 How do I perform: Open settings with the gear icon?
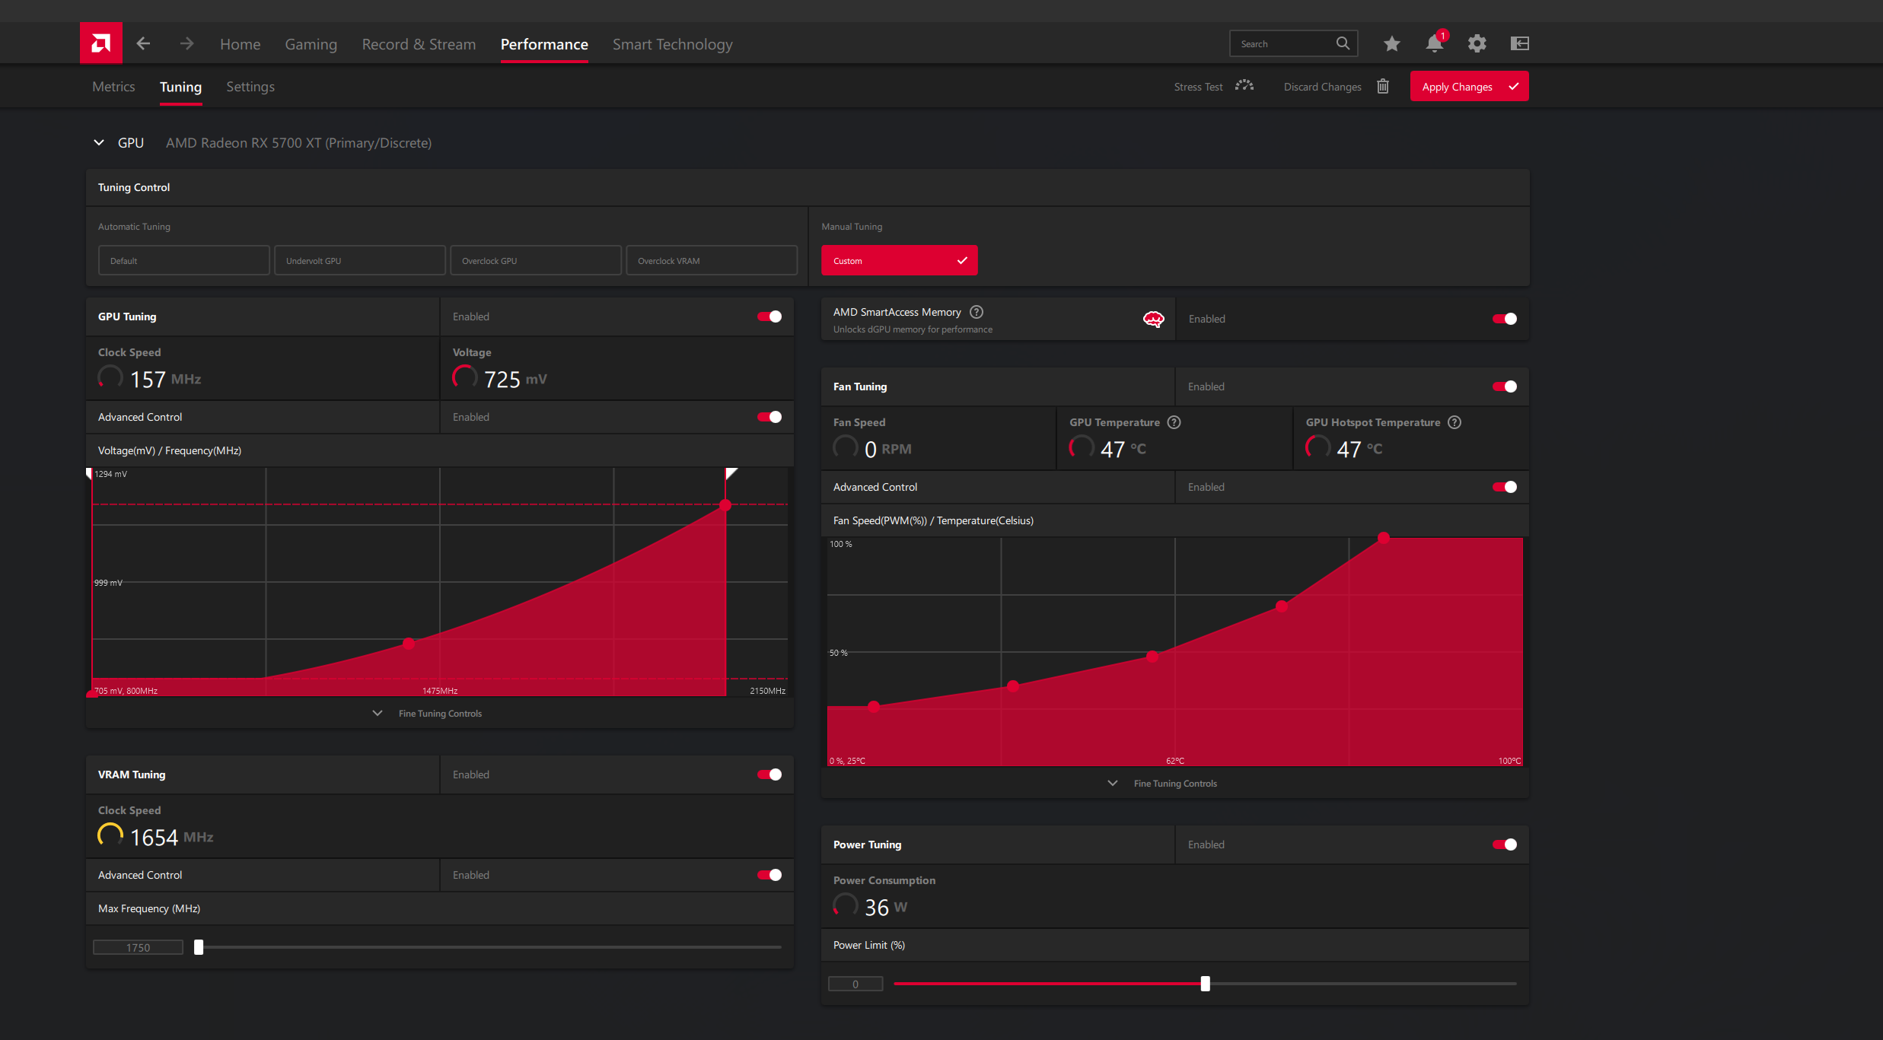pyautogui.click(x=1477, y=43)
